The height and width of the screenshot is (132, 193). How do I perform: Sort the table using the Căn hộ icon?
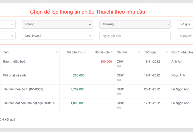point(139,52)
